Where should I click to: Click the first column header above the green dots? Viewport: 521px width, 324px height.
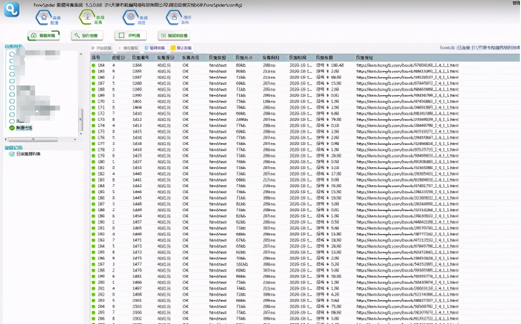[96, 58]
